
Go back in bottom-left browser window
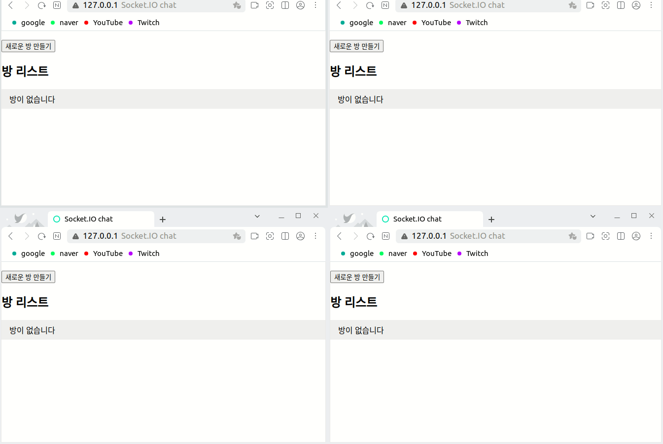pos(11,236)
